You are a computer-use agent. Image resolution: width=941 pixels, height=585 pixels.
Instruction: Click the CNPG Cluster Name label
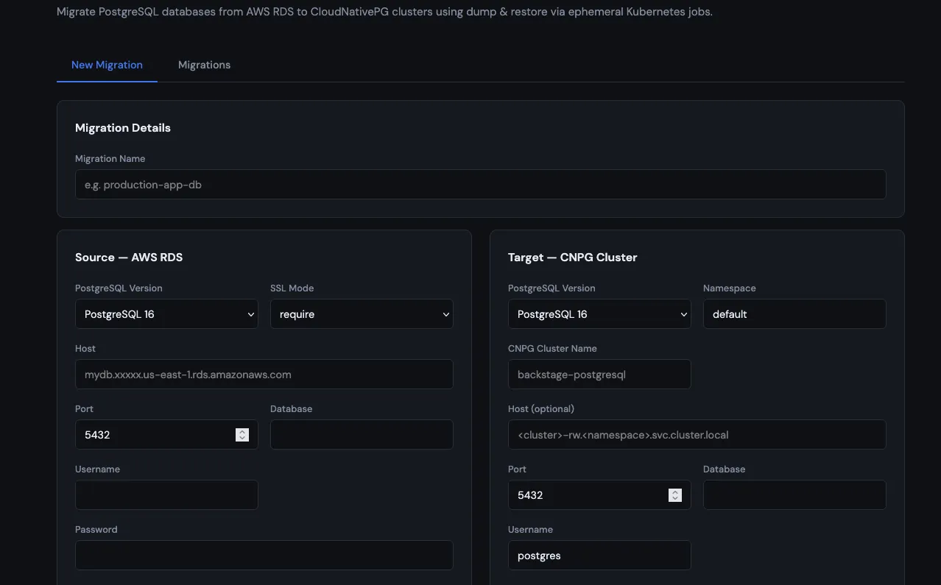click(552, 349)
